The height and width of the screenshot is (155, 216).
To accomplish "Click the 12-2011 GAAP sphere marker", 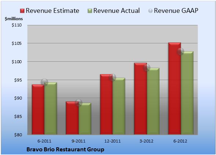I will tap(112, 77).
